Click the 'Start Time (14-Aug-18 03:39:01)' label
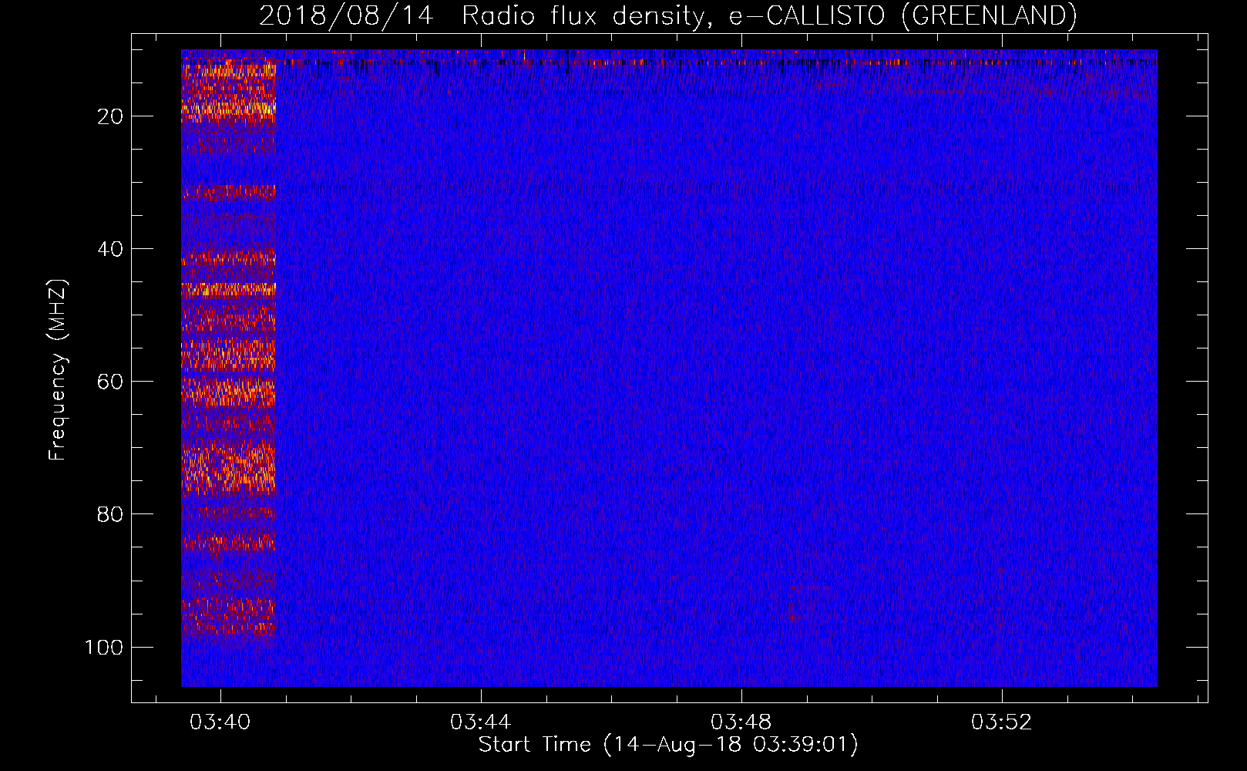 point(668,745)
